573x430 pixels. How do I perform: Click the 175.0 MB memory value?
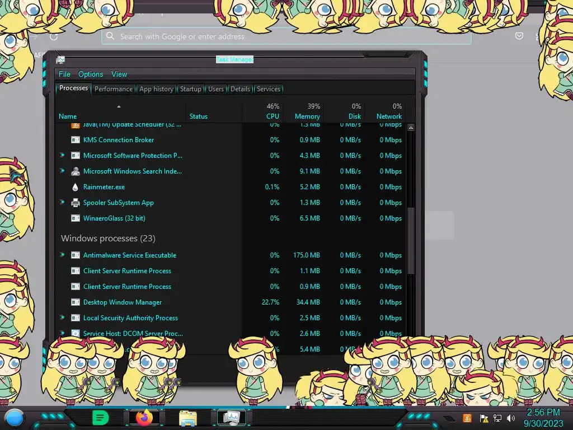[307, 255]
